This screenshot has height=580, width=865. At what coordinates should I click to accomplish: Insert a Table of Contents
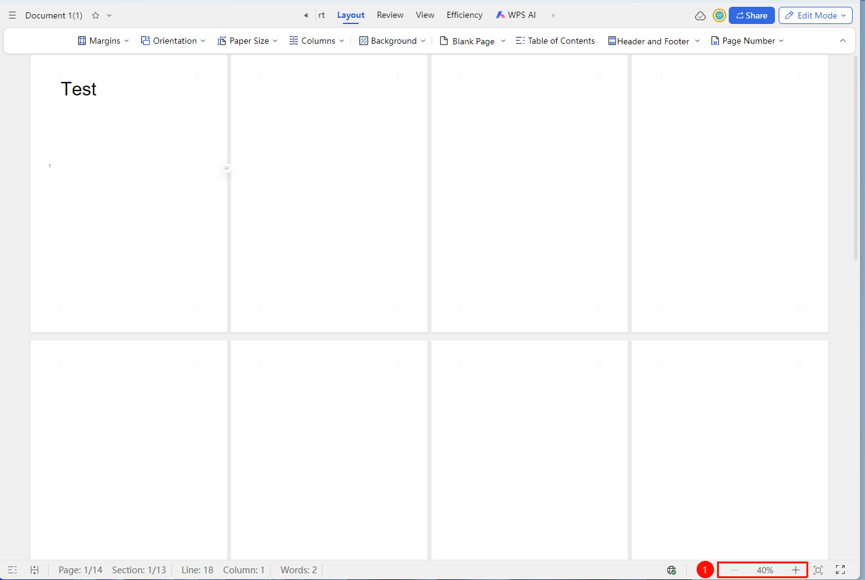[555, 41]
